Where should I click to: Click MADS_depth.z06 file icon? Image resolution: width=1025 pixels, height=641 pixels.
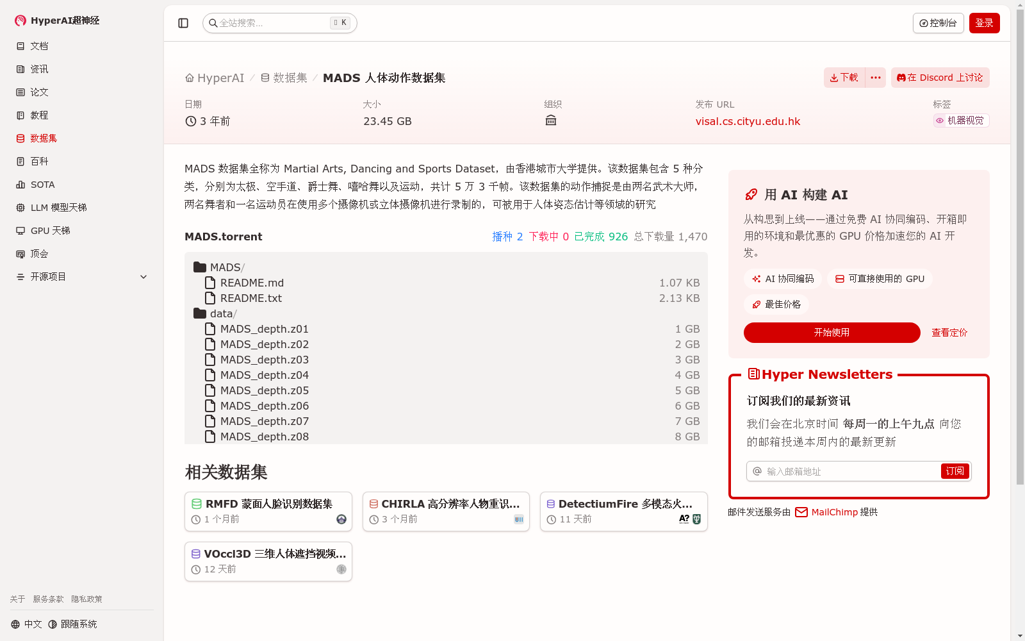(x=209, y=406)
